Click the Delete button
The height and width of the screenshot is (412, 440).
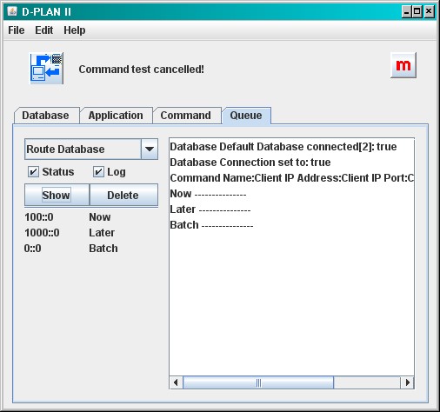click(123, 195)
